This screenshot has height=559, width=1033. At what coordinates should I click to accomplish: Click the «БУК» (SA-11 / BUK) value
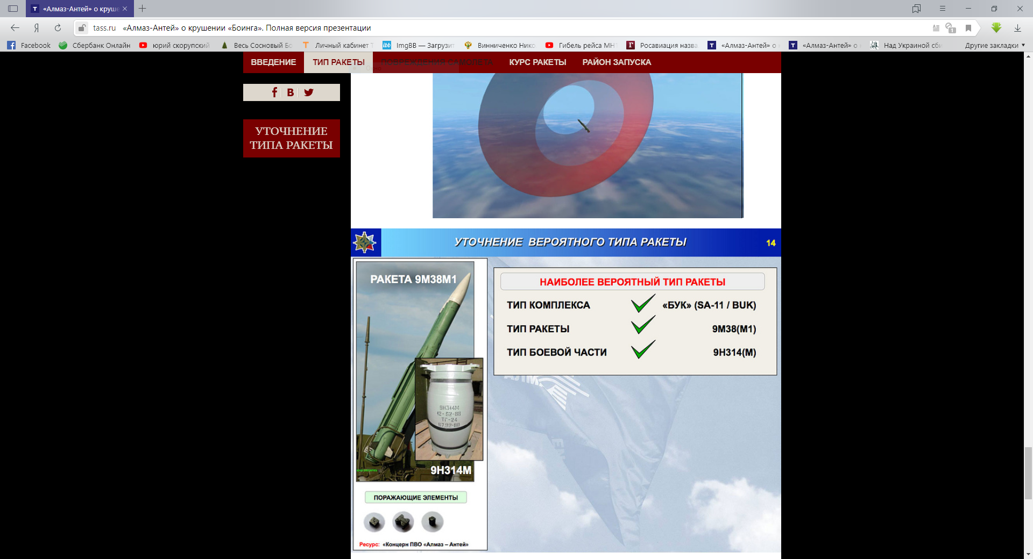pos(709,305)
